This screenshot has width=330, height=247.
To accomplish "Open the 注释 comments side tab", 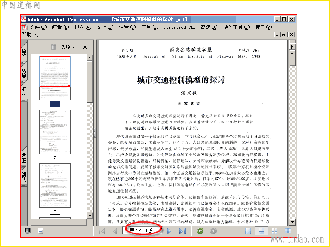I will pyautogui.click(x=24, y=176).
